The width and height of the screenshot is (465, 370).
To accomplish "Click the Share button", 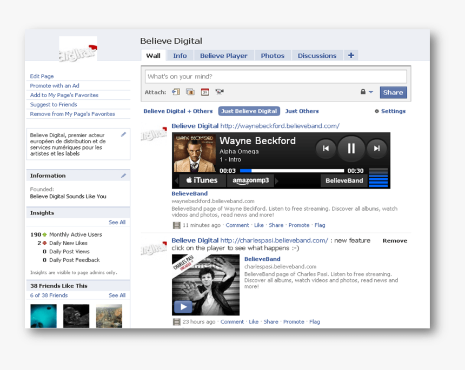I will 393,92.
